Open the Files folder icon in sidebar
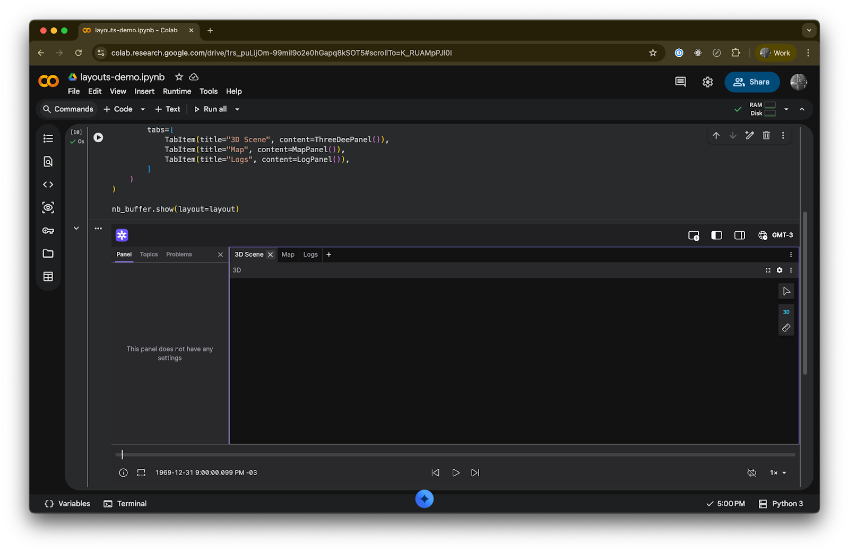 [48, 253]
